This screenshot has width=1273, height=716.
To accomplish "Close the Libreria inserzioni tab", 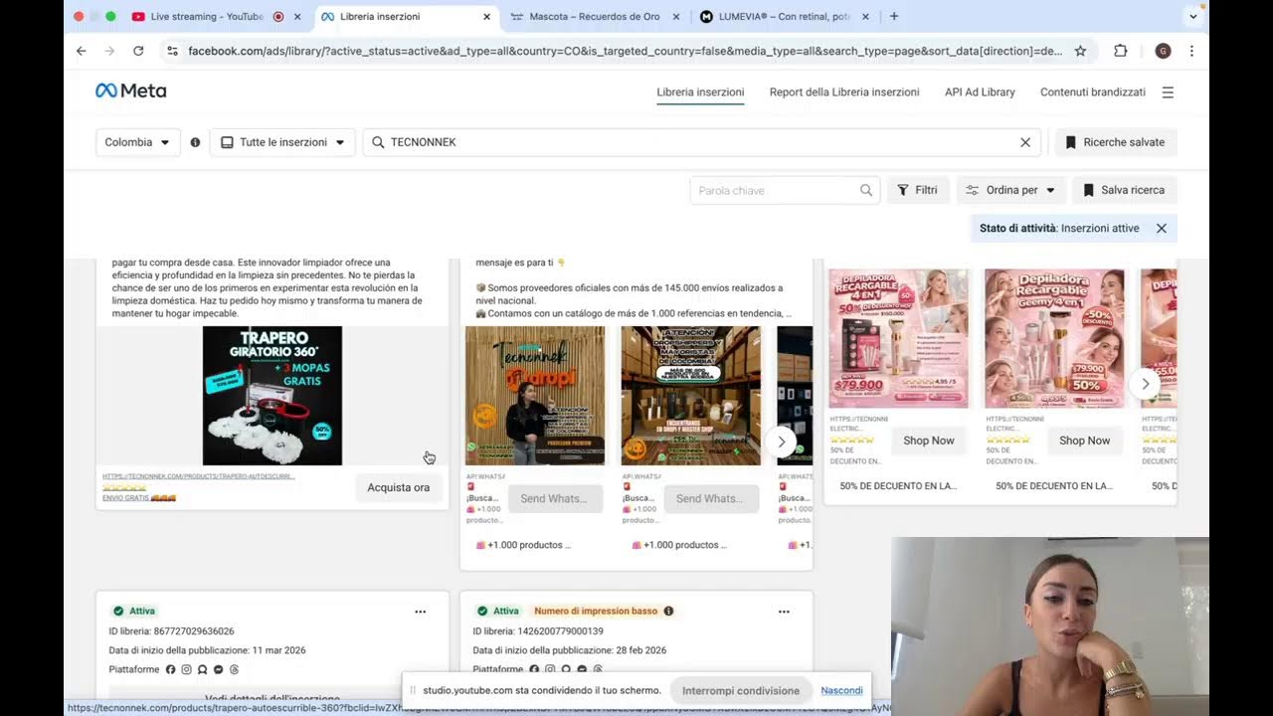I will pyautogui.click(x=486, y=17).
